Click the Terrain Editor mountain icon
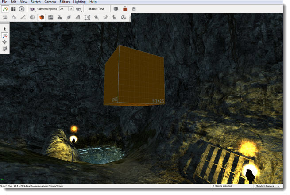 click(14, 17)
